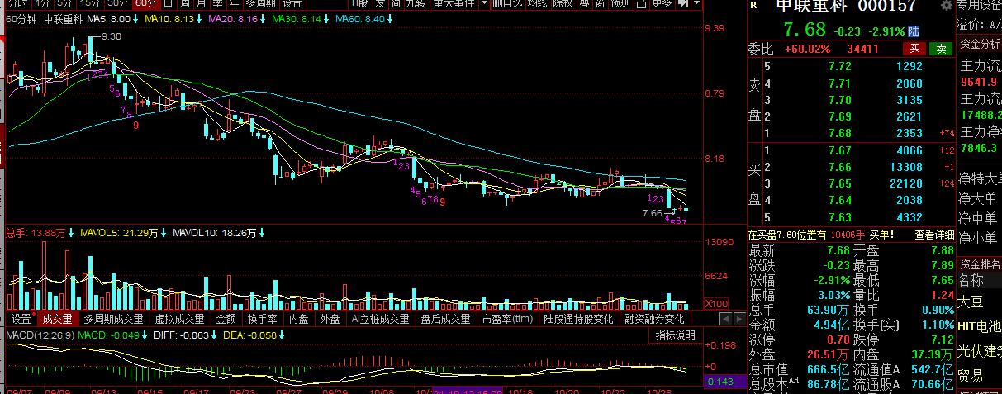Click the R margin icon by stock name
The height and width of the screenshot is (394, 1002).
coord(753,5)
